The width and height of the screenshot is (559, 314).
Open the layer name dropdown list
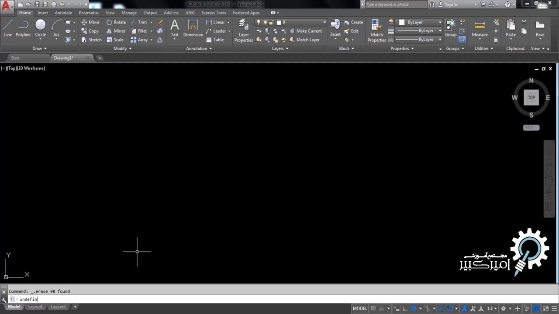coord(324,22)
